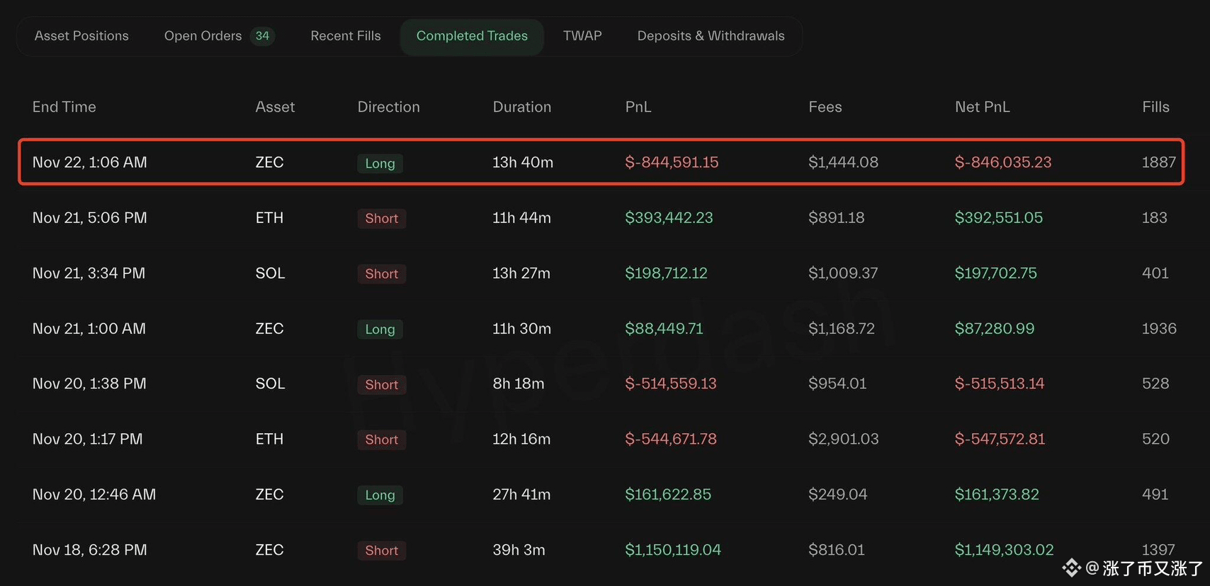1210x586 pixels.
Task: Go to the Recent Fills tab
Action: point(346,36)
